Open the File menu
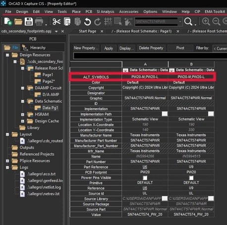 [8, 11]
